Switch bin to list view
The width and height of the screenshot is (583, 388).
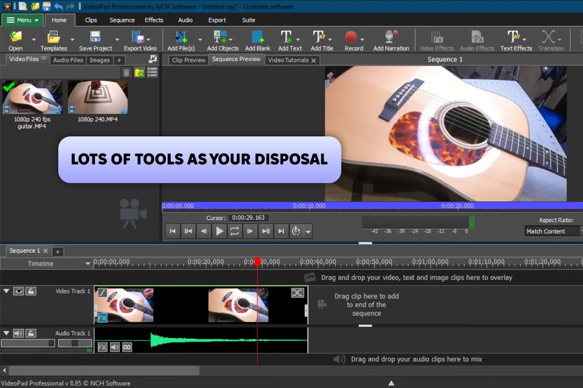click(152, 72)
